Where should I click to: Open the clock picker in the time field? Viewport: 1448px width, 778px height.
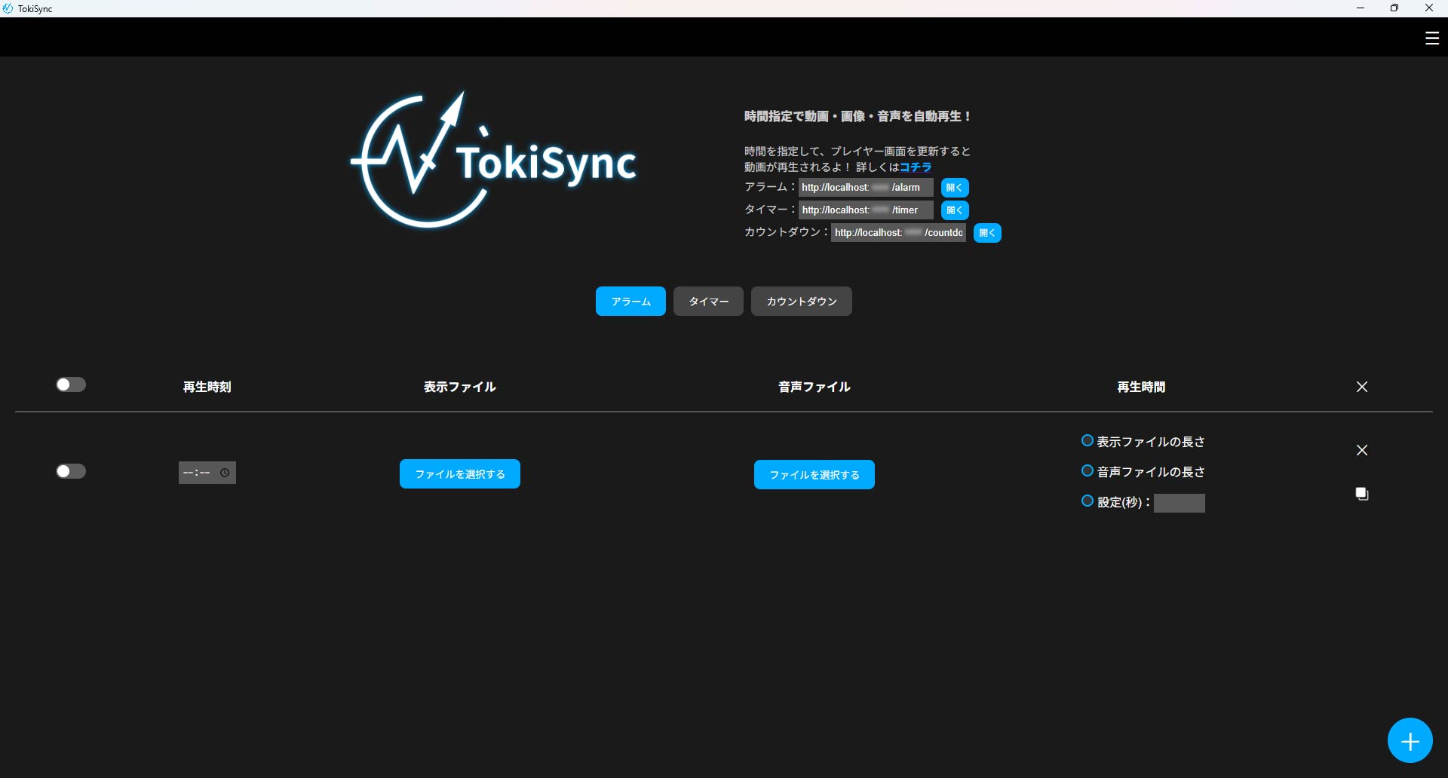pyautogui.click(x=225, y=473)
